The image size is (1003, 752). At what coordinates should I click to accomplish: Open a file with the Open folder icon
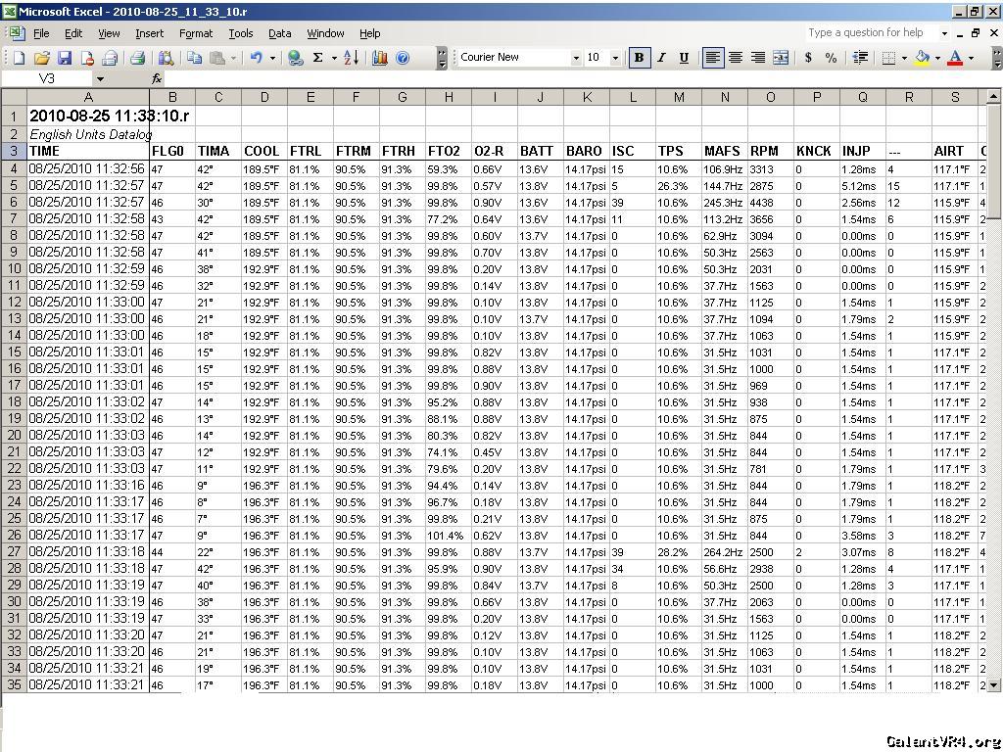tap(42, 58)
